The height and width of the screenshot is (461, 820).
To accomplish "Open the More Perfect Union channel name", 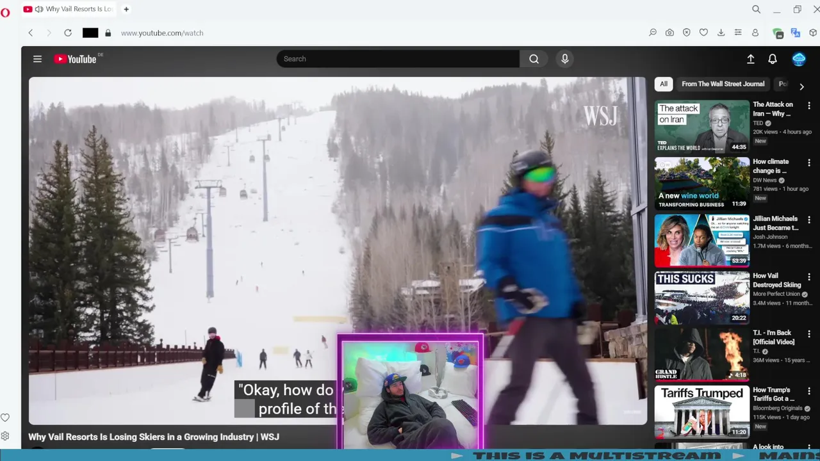I will click(777, 295).
